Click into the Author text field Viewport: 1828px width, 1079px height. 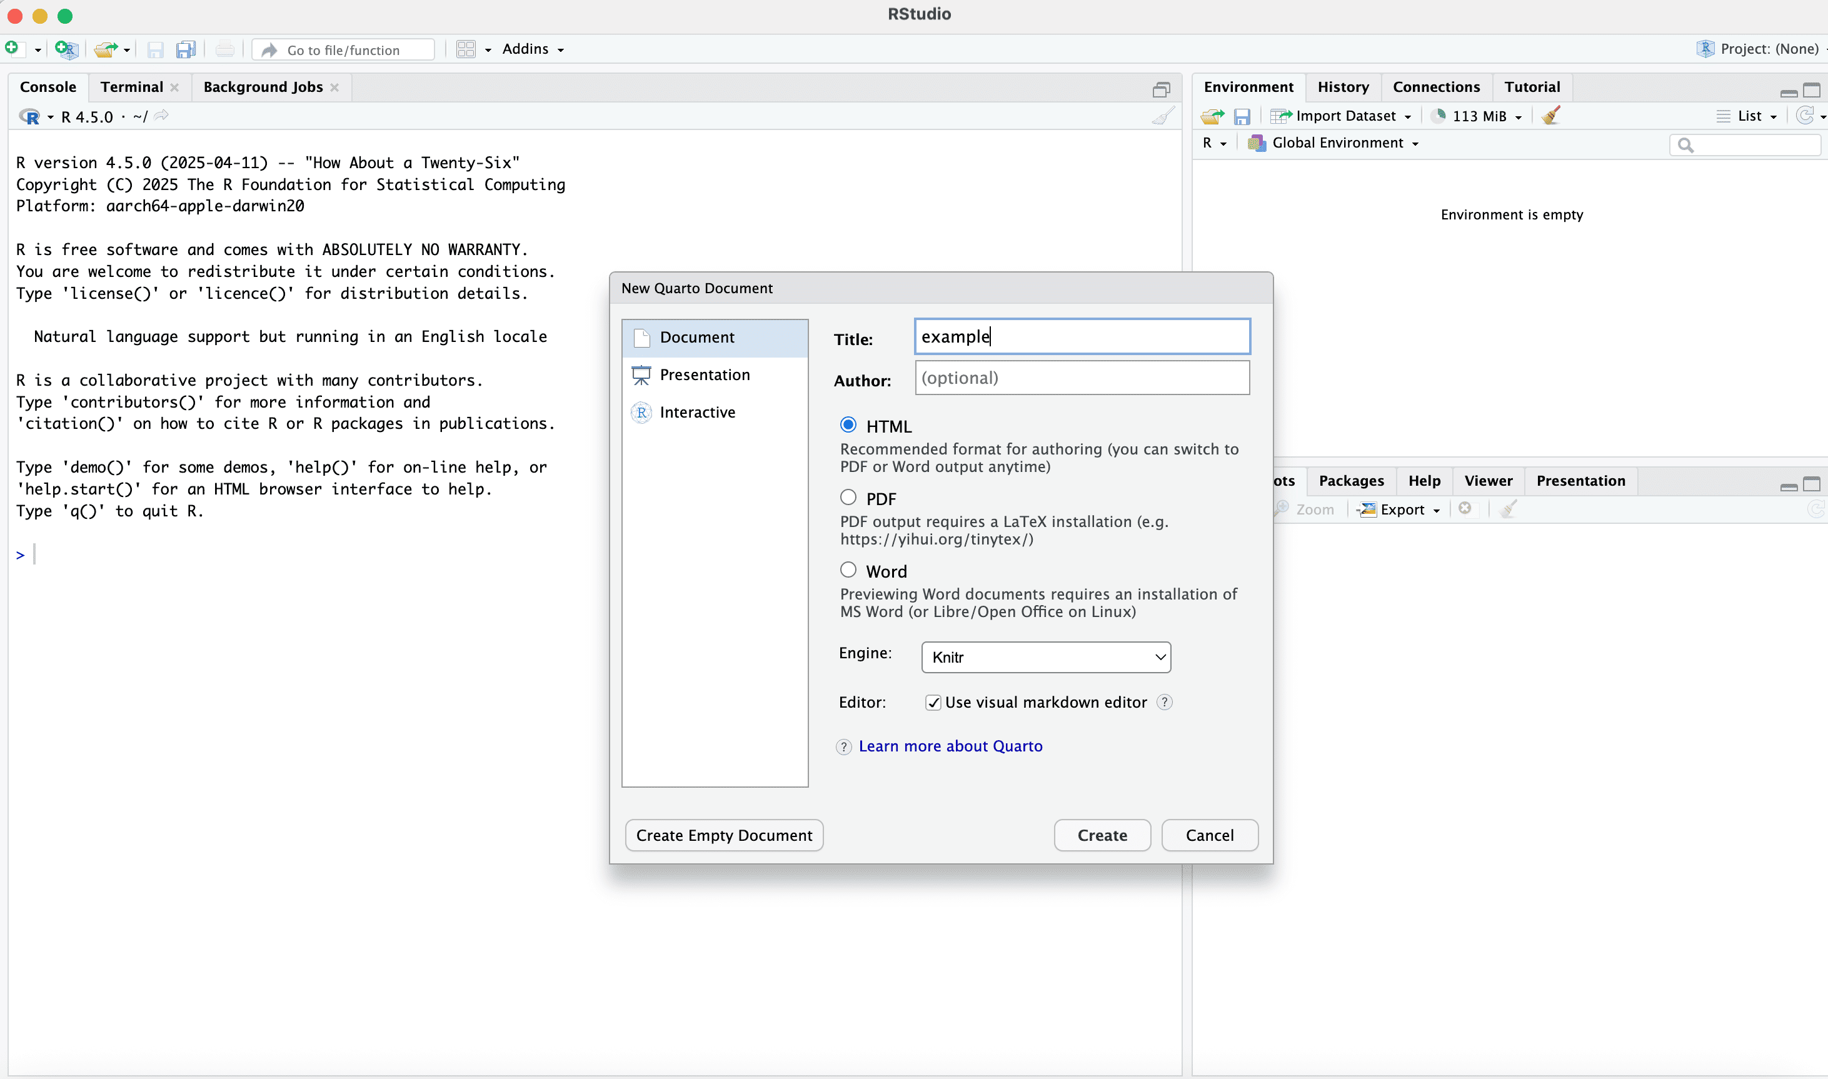click(x=1082, y=378)
